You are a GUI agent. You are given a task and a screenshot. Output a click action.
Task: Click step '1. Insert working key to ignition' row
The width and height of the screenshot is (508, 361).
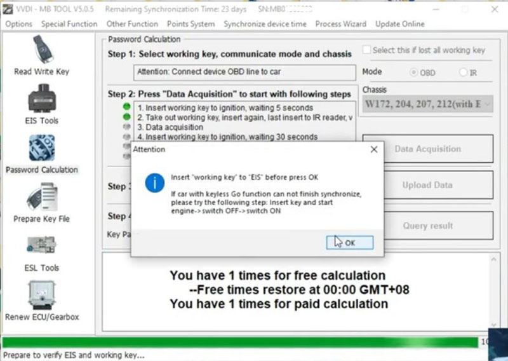coord(225,107)
